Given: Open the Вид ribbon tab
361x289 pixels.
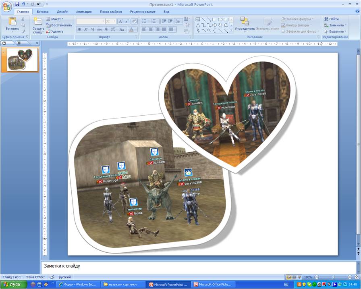Looking at the screenshot, I should [x=166, y=12].
